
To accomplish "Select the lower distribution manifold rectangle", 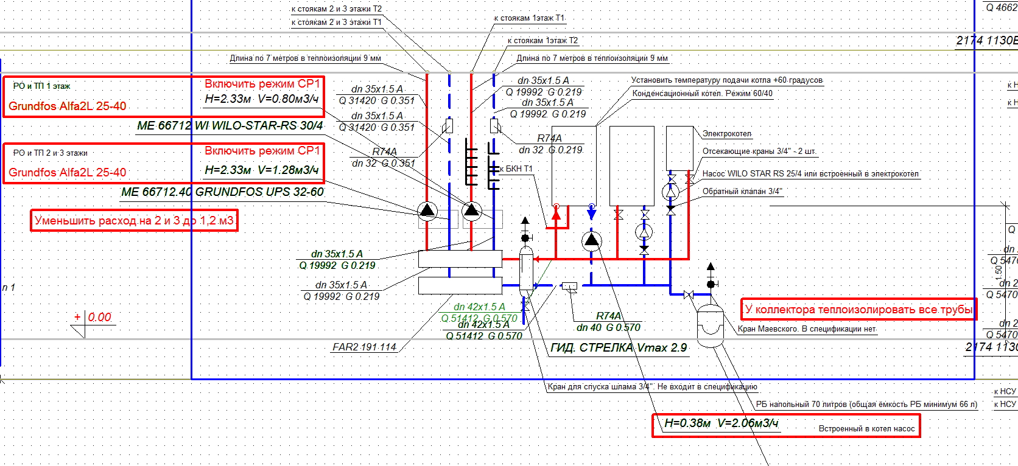I will [460, 285].
